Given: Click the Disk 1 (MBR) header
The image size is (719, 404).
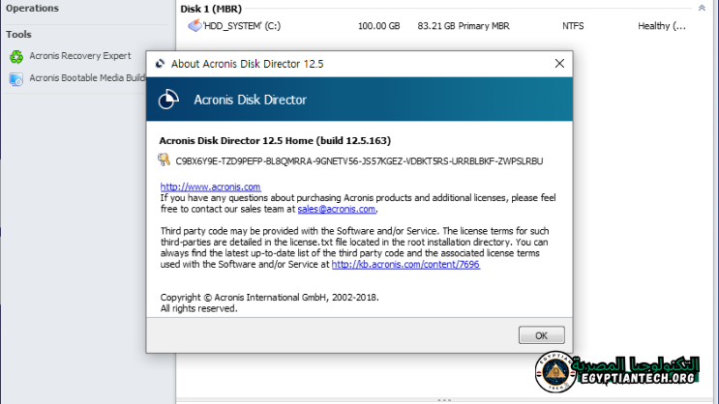Looking at the screenshot, I should [x=211, y=9].
